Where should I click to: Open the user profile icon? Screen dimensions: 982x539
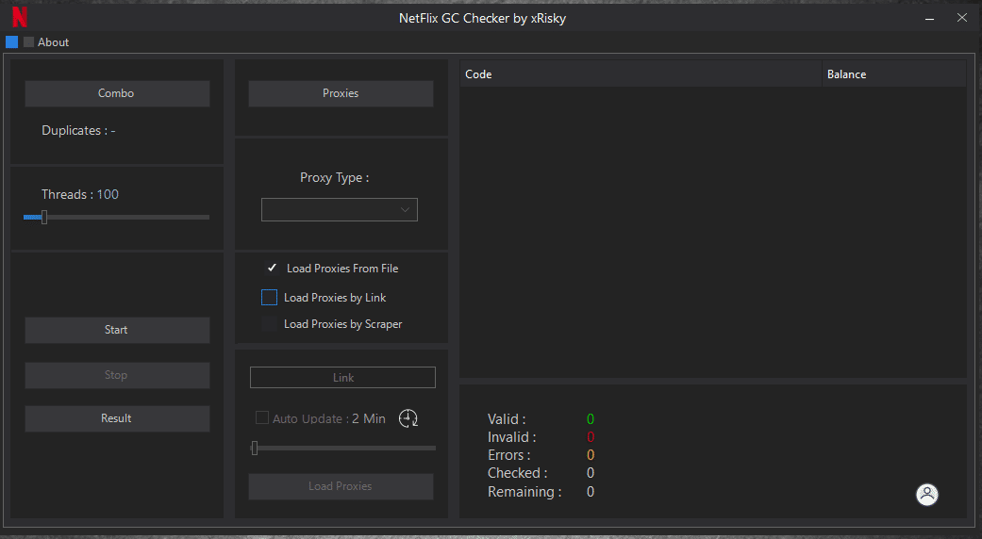point(927,495)
